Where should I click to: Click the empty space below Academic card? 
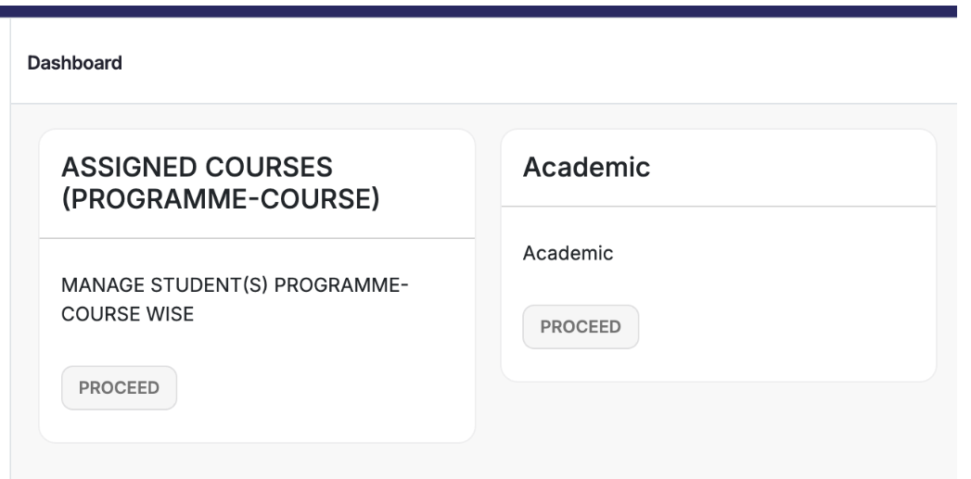[719, 426]
